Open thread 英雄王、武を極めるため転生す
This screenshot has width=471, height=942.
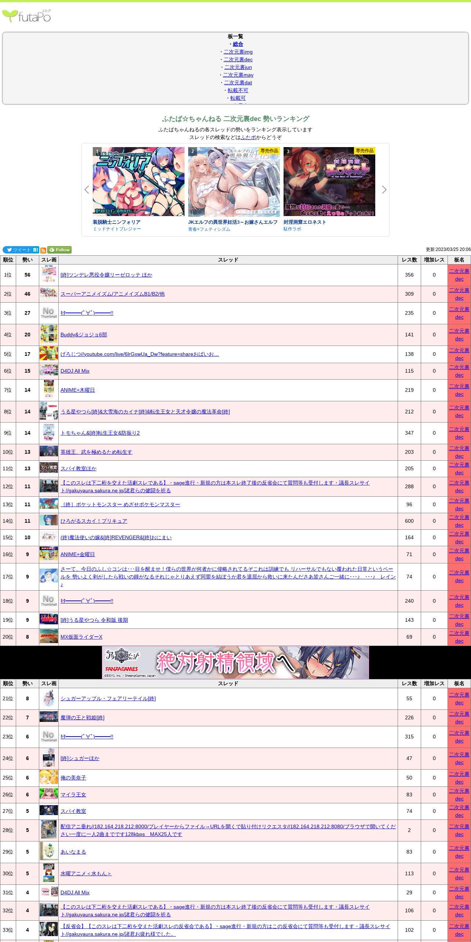click(96, 452)
